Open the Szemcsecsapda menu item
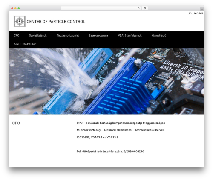The image size is (213, 180). click(x=98, y=36)
